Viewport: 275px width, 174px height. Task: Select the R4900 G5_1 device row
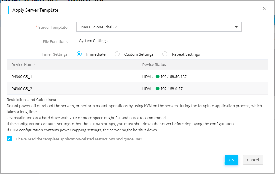pos(137,77)
